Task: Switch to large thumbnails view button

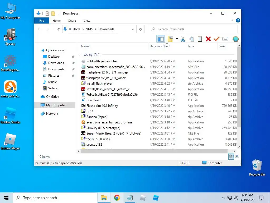Action: (237, 156)
